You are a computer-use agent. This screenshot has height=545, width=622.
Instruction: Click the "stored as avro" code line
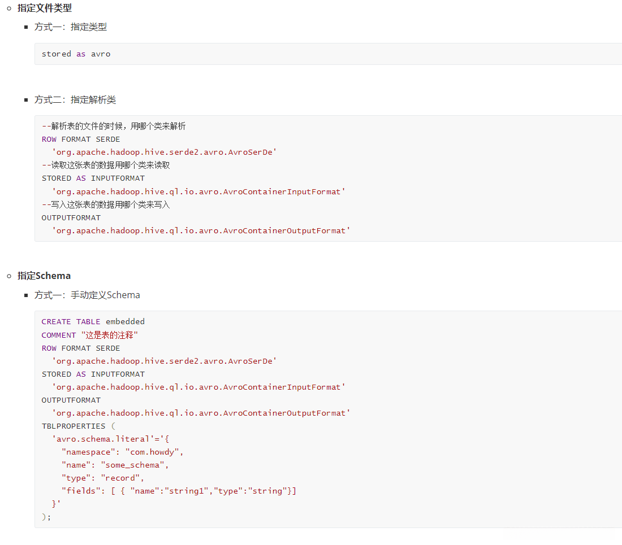pos(76,54)
